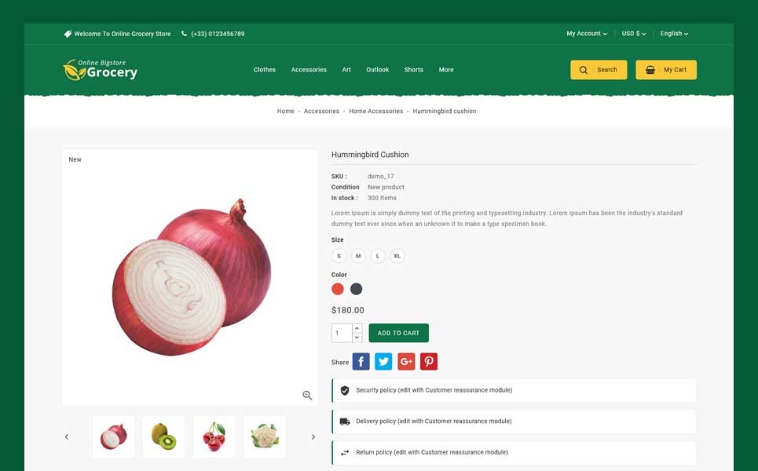The height and width of the screenshot is (471, 758).
Task: Click the Google Plus share icon
Action: click(x=406, y=361)
